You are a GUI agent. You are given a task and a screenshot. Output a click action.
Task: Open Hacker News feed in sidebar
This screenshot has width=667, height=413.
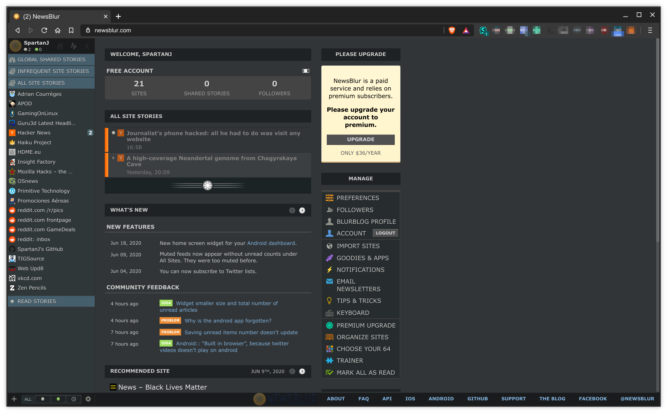click(34, 133)
